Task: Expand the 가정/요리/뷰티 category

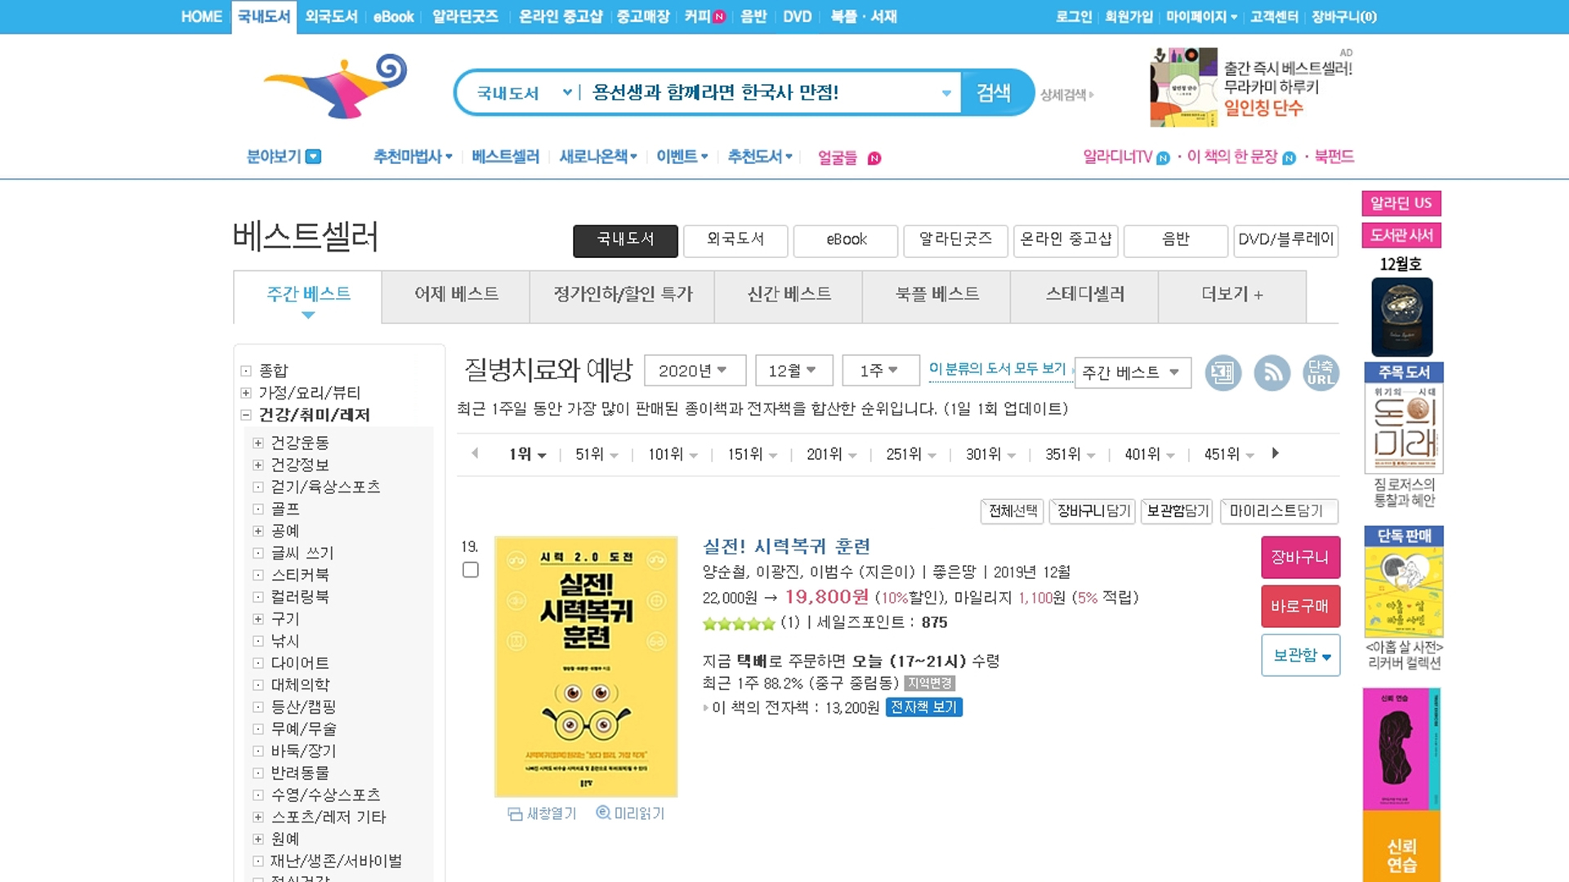Action: coord(245,393)
